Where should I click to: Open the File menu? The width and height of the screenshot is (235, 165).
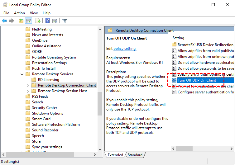pyautogui.click(x=6, y=13)
